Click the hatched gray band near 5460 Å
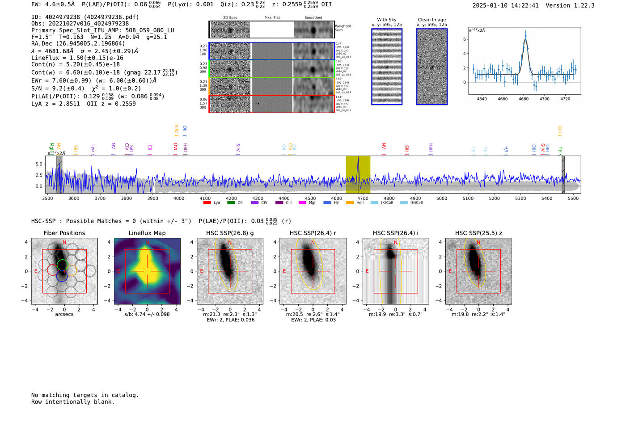Screen dimensions: 626x426 [x=563, y=174]
